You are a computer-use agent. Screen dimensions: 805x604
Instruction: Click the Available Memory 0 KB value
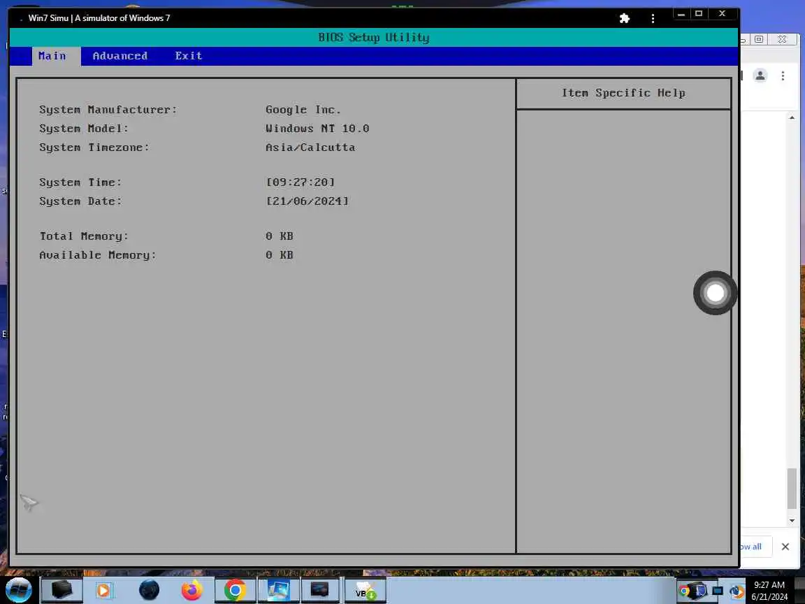(280, 255)
